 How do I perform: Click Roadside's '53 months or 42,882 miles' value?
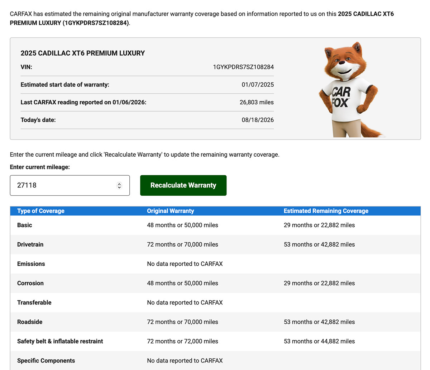[319, 322]
